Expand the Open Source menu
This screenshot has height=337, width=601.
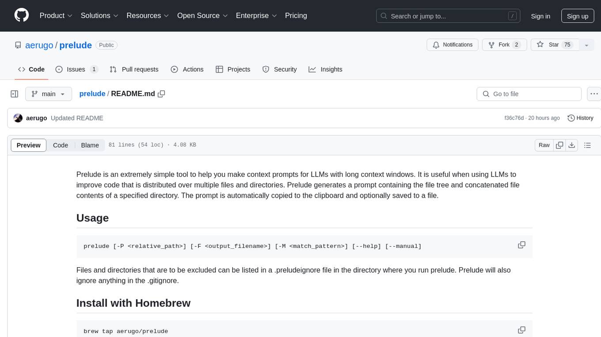(202, 15)
